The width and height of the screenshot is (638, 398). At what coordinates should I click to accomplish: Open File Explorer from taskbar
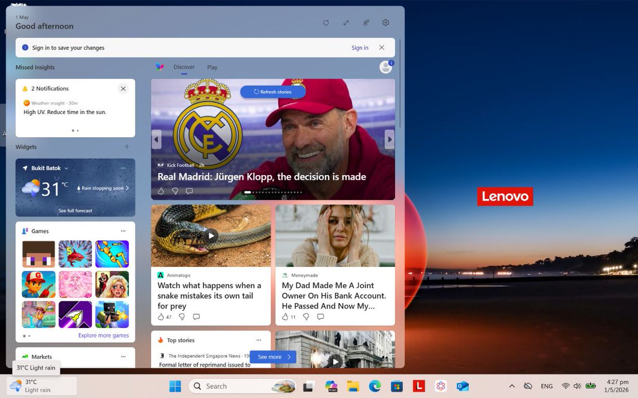pos(353,386)
